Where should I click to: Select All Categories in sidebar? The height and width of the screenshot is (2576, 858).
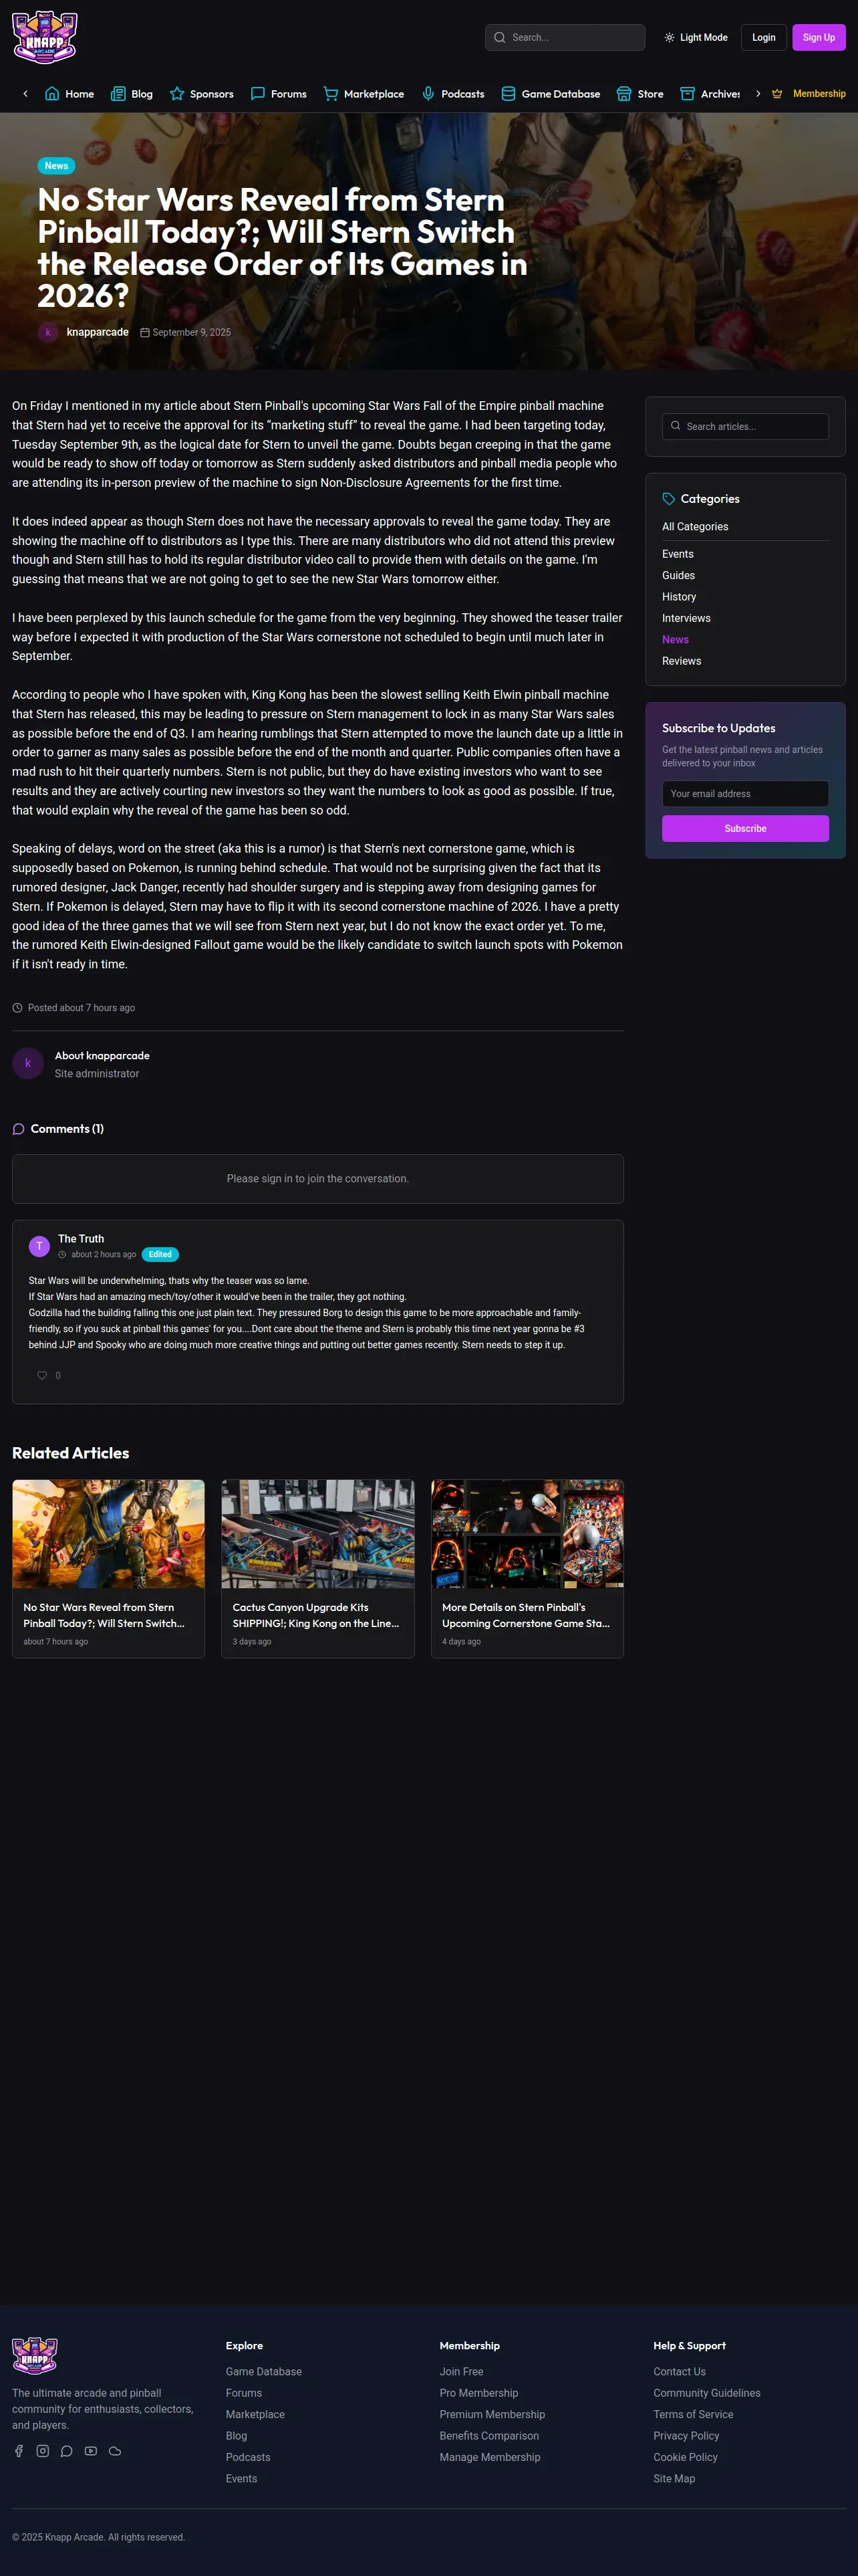695,527
